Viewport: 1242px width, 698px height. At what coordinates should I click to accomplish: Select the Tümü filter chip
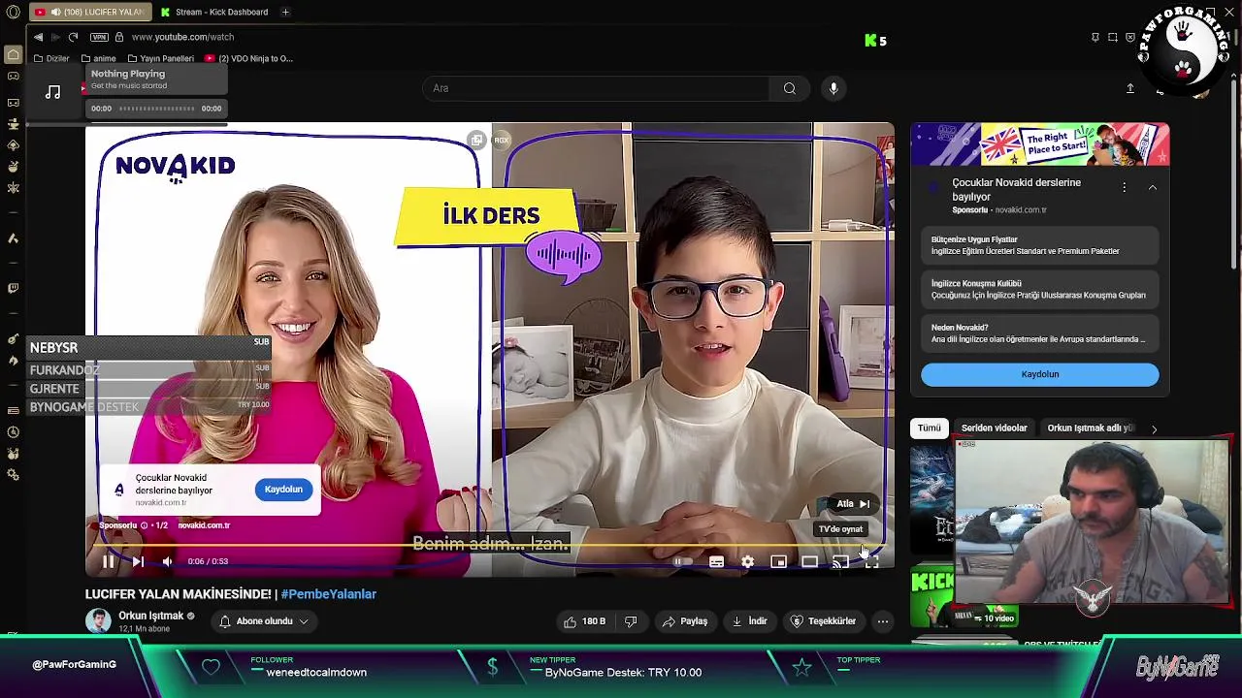(x=929, y=428)
